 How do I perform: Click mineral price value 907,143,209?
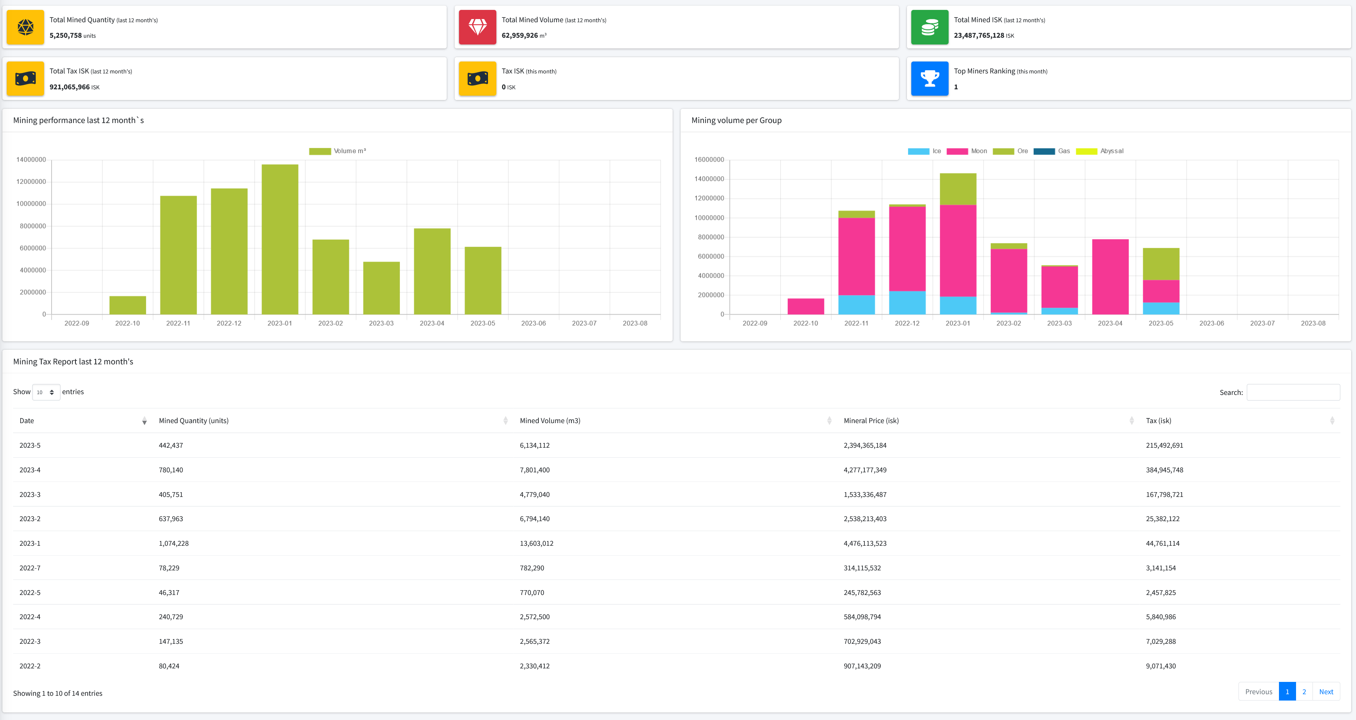pos(862,666)
